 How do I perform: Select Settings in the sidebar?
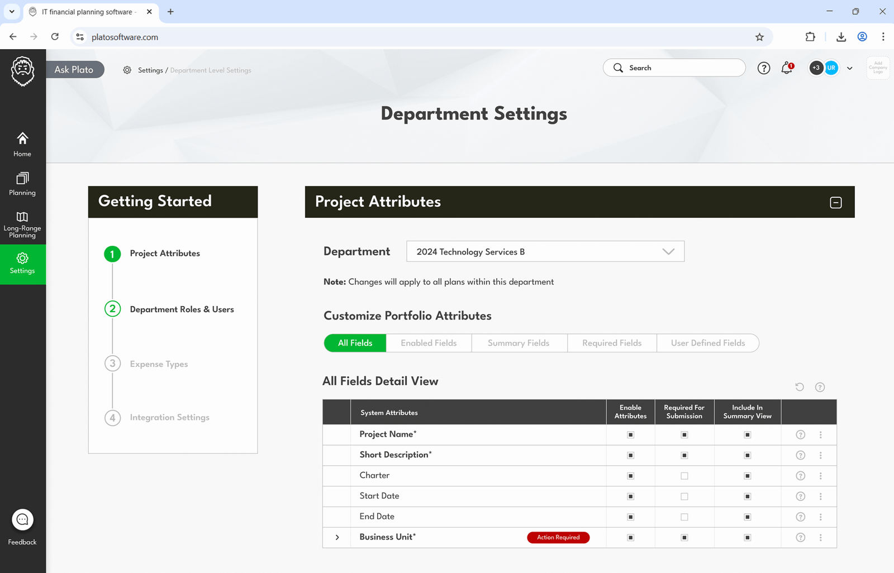[x=22, y=264]
